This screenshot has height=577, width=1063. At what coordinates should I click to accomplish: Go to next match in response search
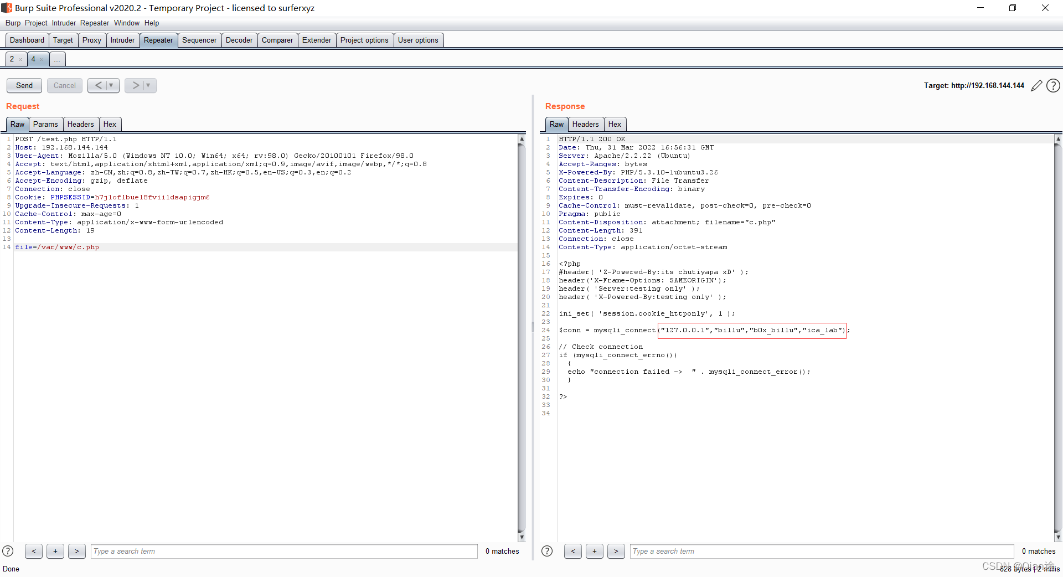[616, 551]
